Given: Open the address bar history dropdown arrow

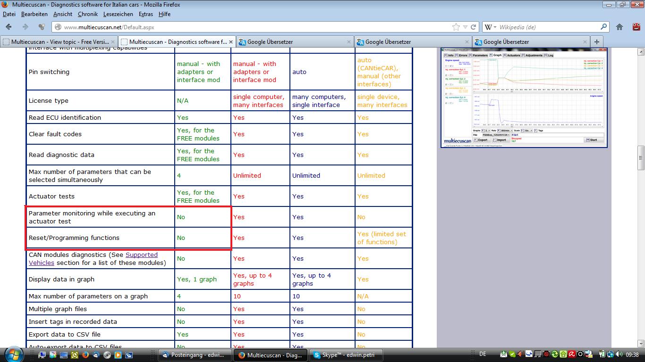Looking at the screenshot, I should tap(465, 27).
